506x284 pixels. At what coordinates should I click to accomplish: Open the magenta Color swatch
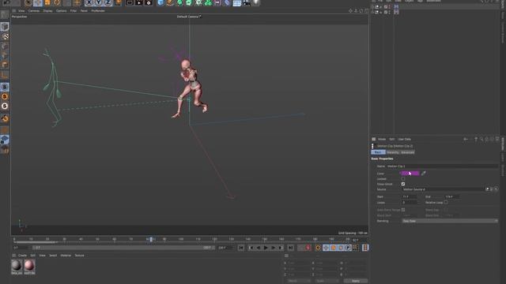[410, 174]
